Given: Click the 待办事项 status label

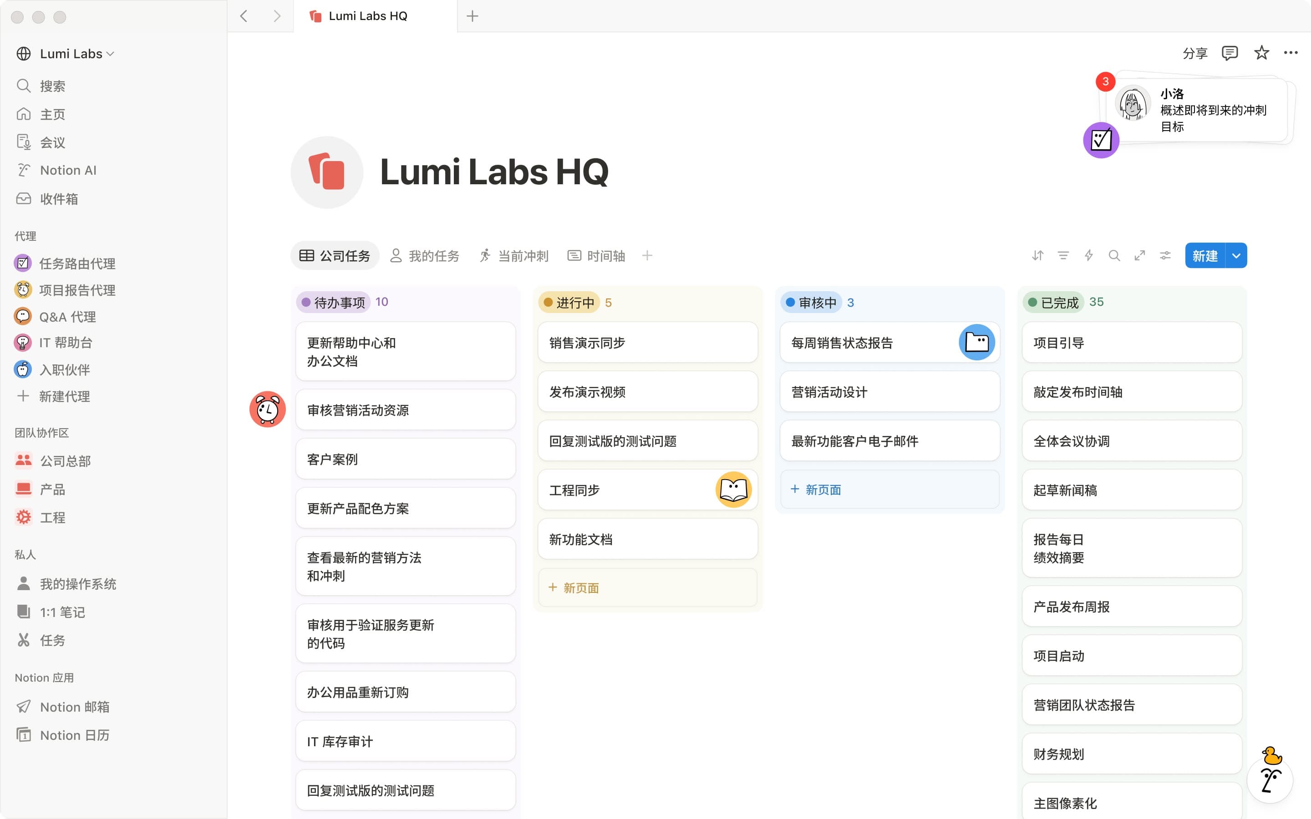Looking at the screenshot, I should (334, 302).
